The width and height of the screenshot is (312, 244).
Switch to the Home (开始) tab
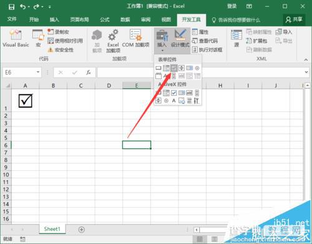point(34,19)
